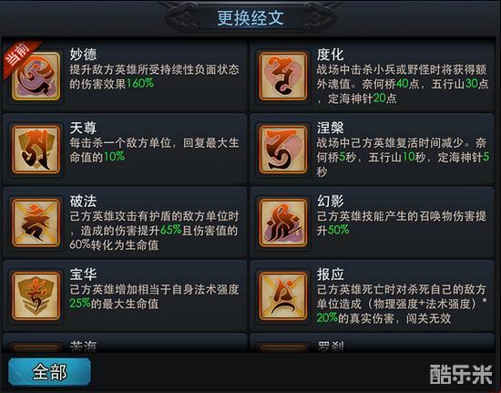Select the 妙德 scripture icon
This screenshot has height=393, width=501.
(36, 76)
